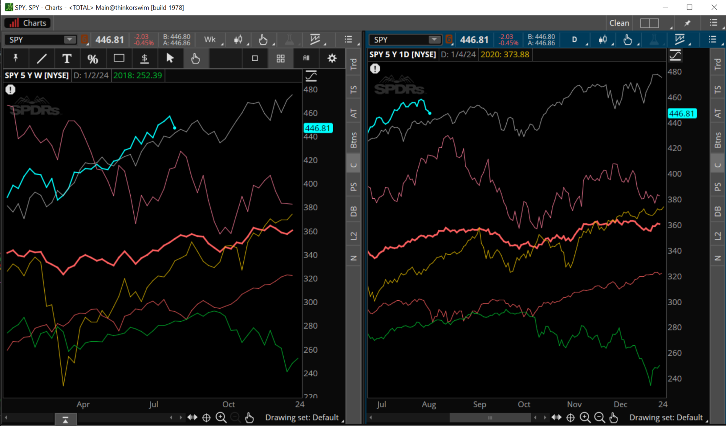Open the weekly chart's list menu
Viewport: 726px width, 426px height.
coord(348,39)
